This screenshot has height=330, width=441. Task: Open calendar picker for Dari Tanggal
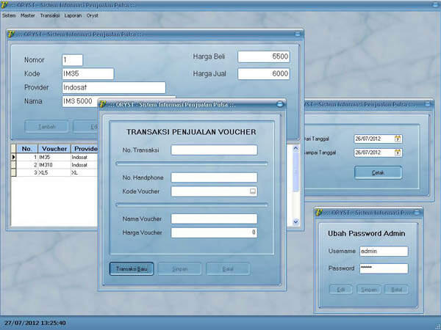[x=398, y=139]
